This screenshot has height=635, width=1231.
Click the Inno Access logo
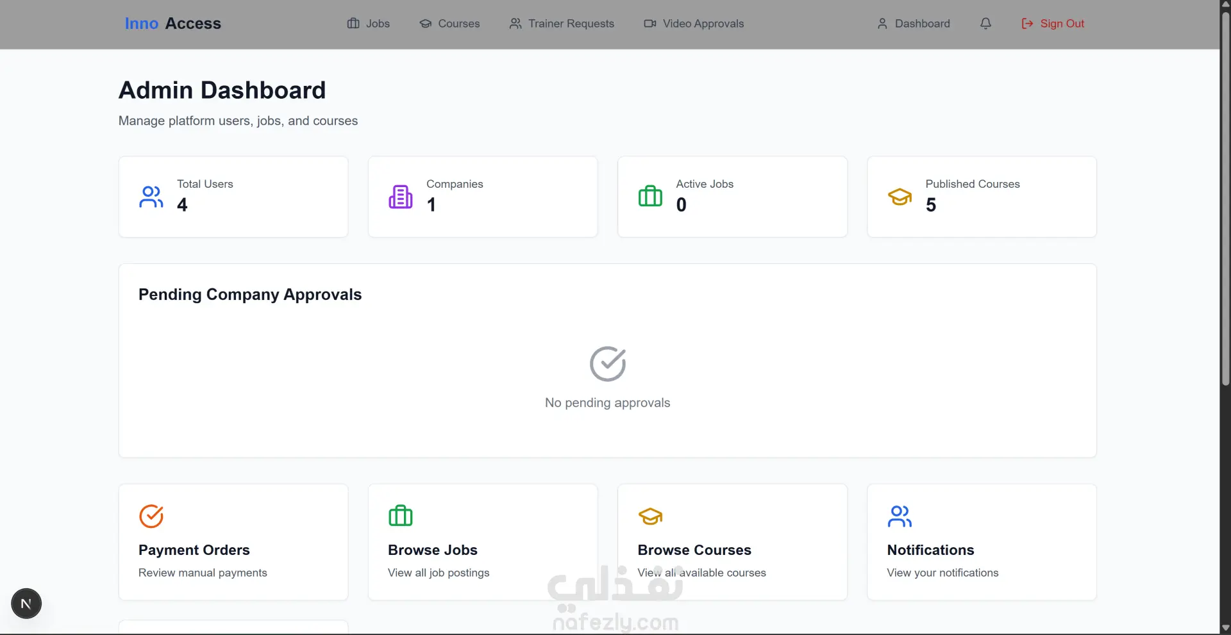coord(172,24)
